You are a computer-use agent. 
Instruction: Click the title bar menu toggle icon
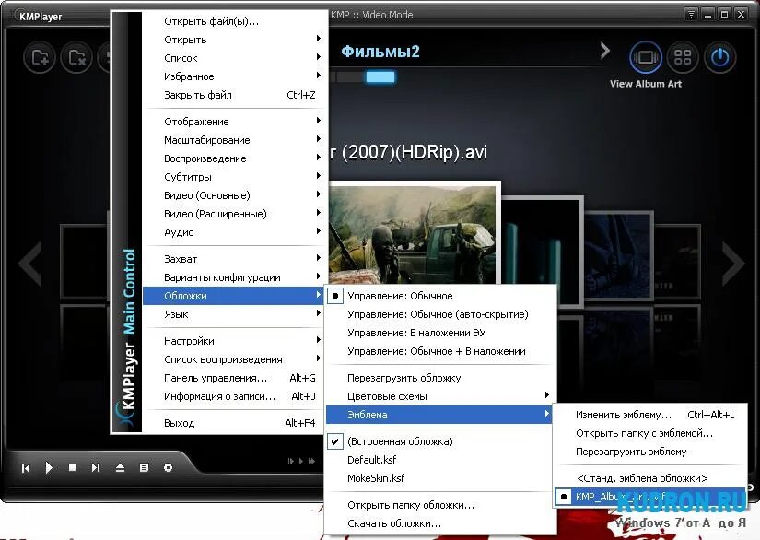click(691, 15)
